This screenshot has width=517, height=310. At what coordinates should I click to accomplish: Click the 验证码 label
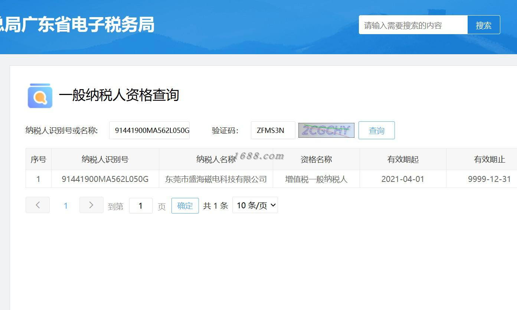(225, 130)
